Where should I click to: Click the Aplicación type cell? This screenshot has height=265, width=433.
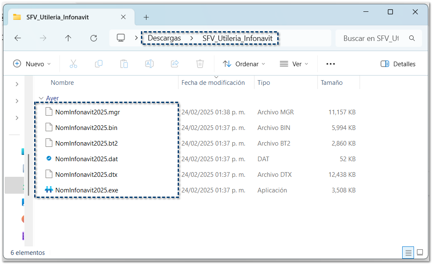click(272, 190)
